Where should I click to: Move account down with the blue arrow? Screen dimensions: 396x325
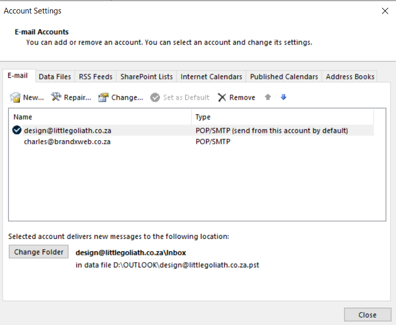(283, 97)
